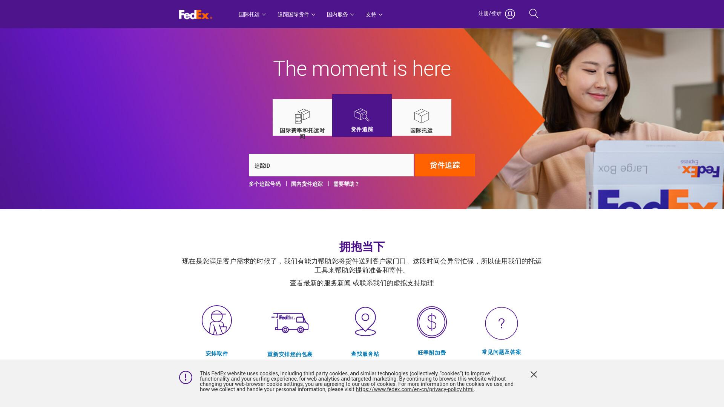Click the FedEx delivery truck icon
This screenshot has height=407, width=724.
click(290, 323)
